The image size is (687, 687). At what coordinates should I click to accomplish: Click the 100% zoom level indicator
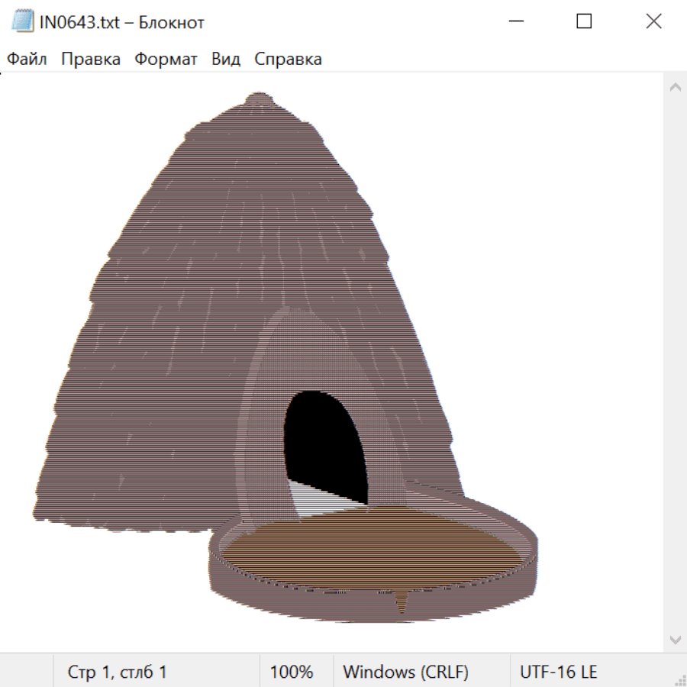[x=292, y=672]
